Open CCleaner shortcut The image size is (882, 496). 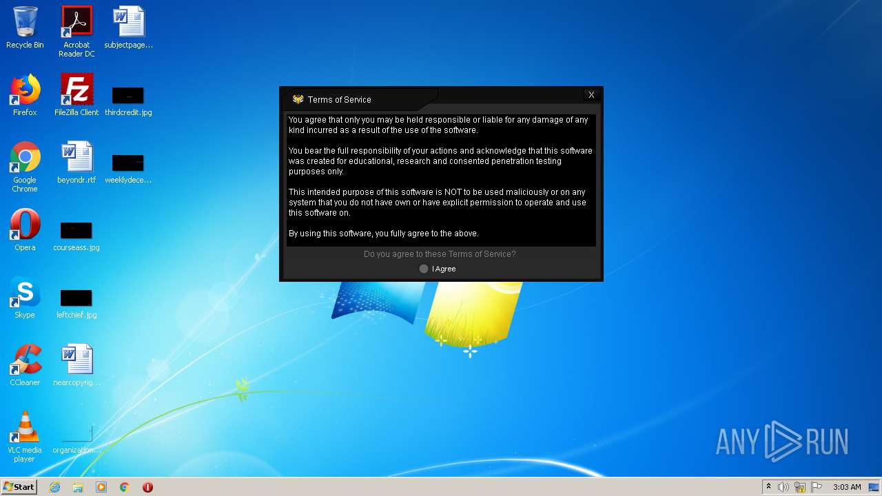pos(25,365)
